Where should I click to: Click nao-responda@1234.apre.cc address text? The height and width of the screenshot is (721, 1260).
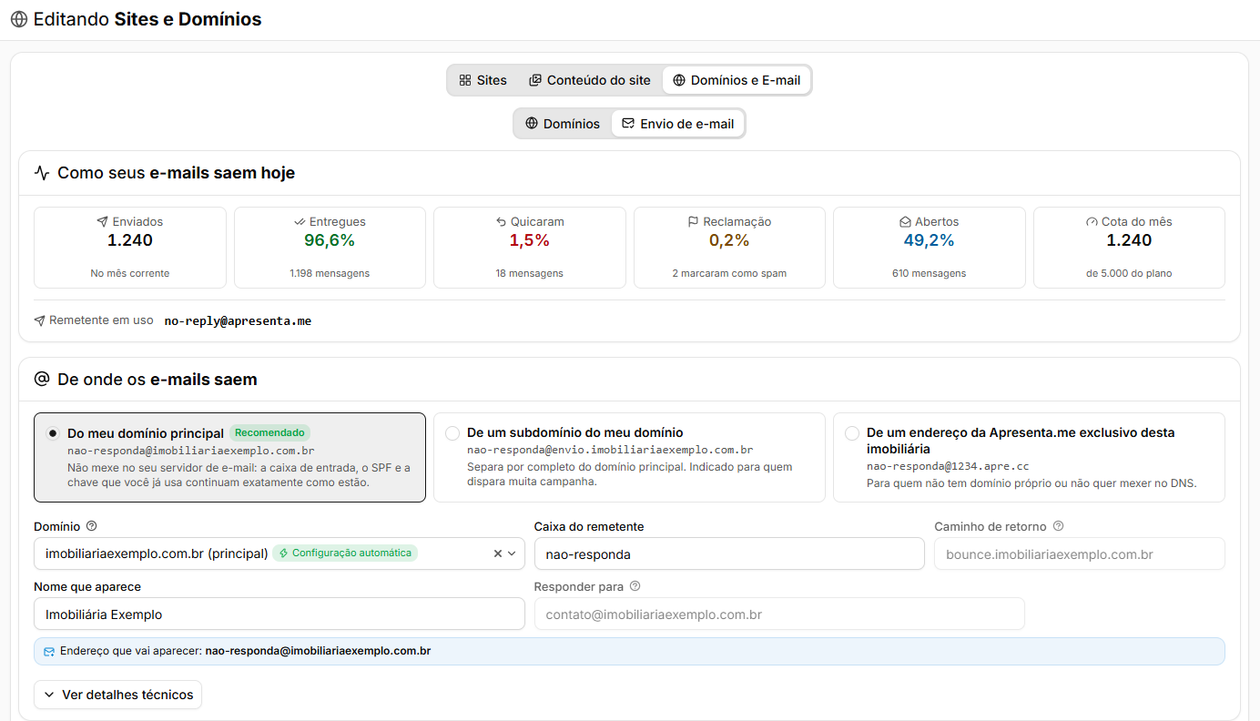point(948,466)
